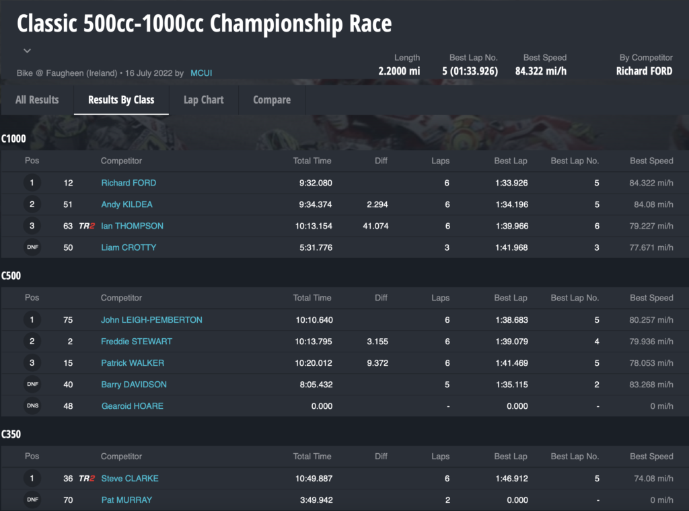Click DNF badge for Pat MURRAY

point(32,500)
